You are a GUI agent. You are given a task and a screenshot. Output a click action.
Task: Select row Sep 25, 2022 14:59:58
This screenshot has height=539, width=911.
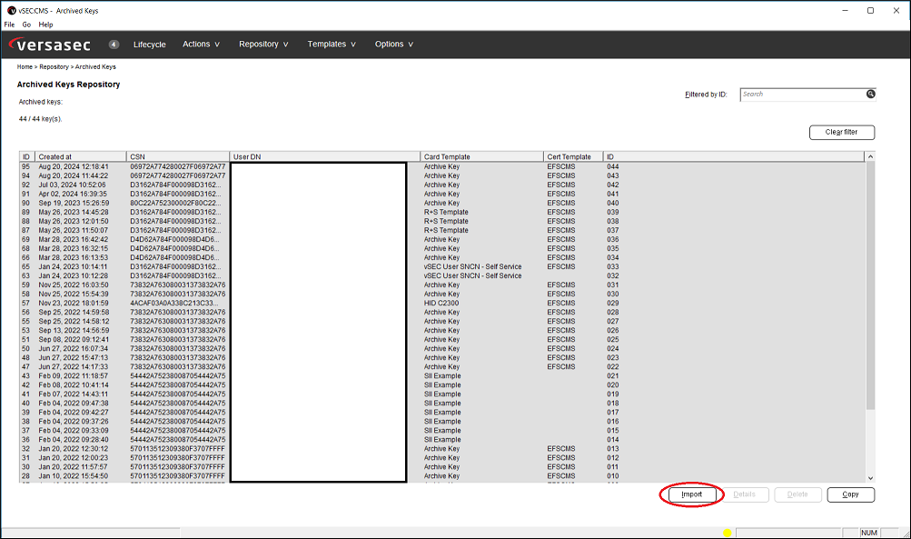(442, 313)
